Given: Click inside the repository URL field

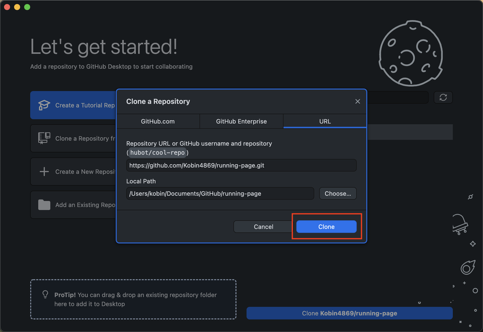Looking at the screenshot, I should pos(241,165).
